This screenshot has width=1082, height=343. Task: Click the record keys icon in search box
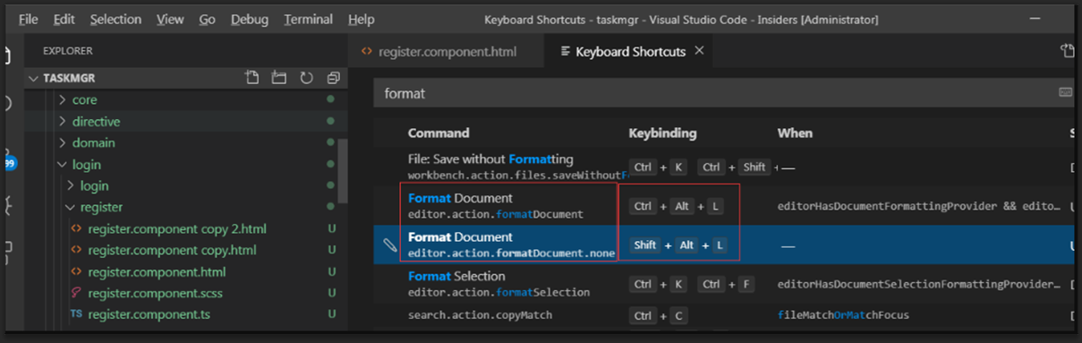(x=1065, y=92)
